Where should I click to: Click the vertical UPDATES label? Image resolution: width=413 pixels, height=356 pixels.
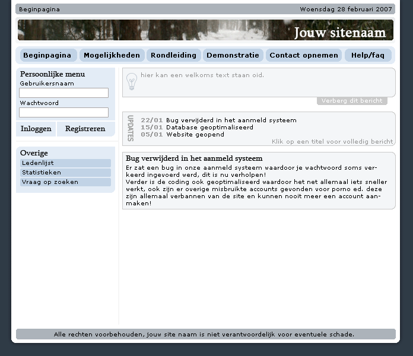(131, 128)
